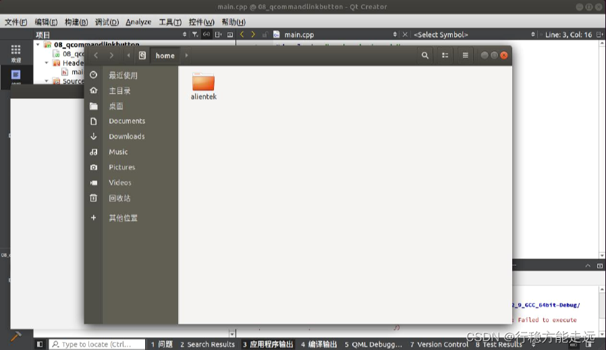Open Documents in the sidebar
This screenshot has height=350, width=606.
(x=132, y=121)
